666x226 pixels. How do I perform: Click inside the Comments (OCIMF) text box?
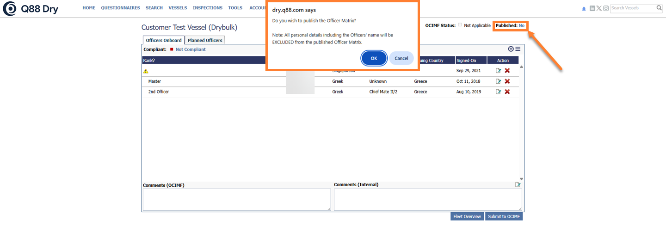236,200
